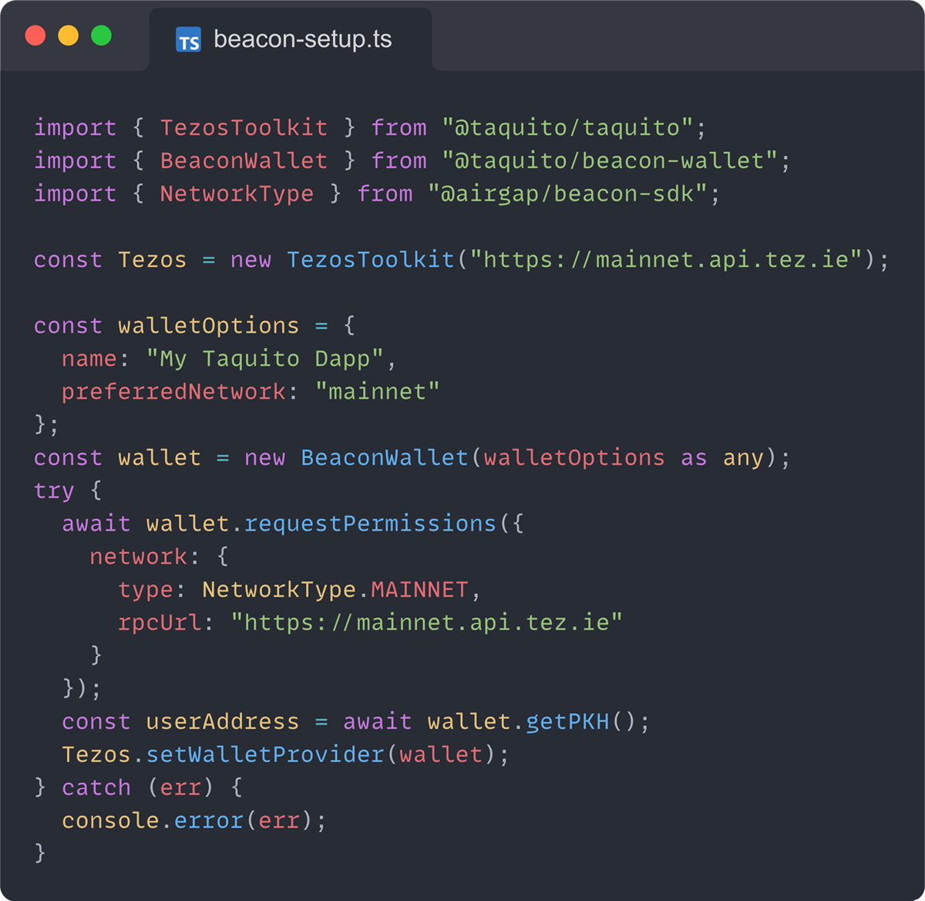
Task: Click the preferredNetwork property key
Action: pyautogui.click(x=173, y=392)
